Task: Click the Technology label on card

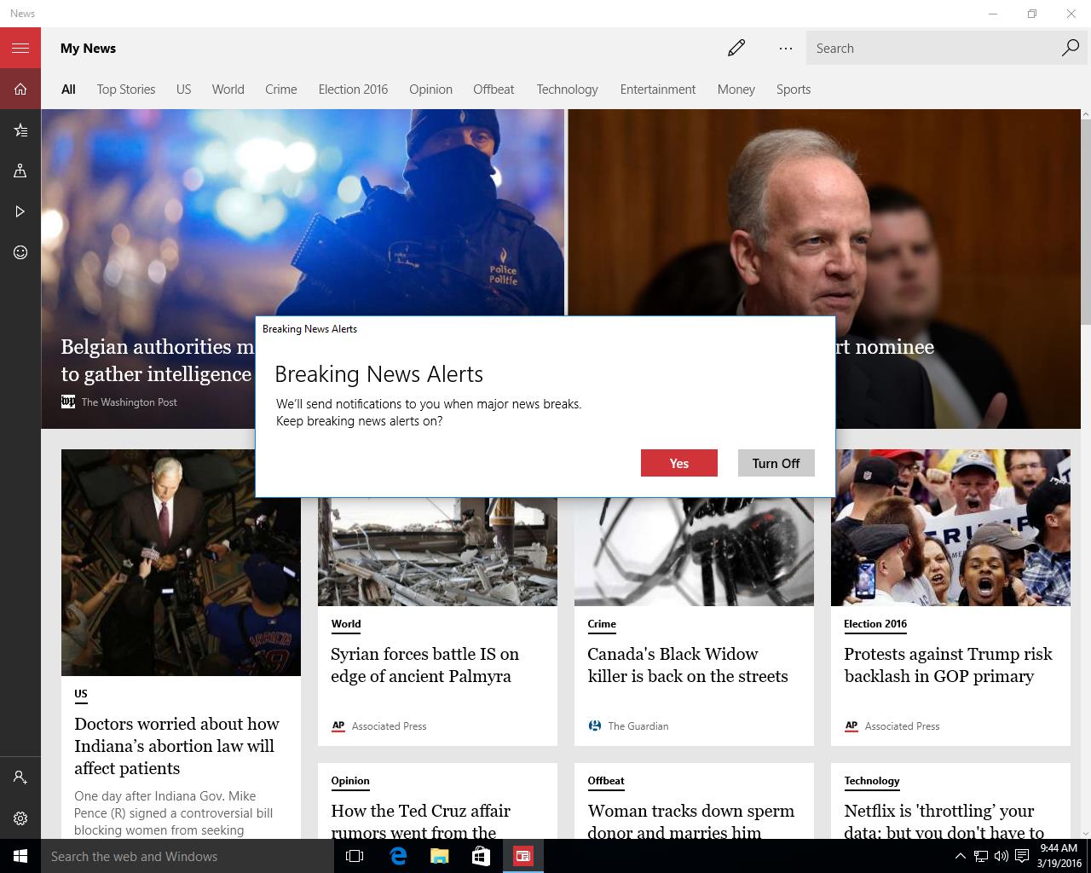Action: click(872, 780)
